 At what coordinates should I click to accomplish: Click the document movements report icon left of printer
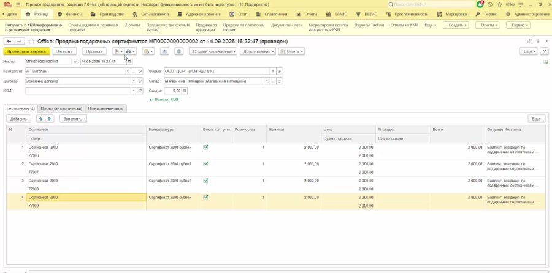[x=118, y=51]
